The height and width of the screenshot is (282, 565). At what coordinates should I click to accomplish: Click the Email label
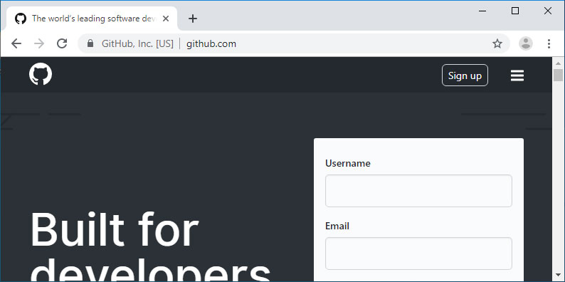pyautogui.click(x=337, y=226)
